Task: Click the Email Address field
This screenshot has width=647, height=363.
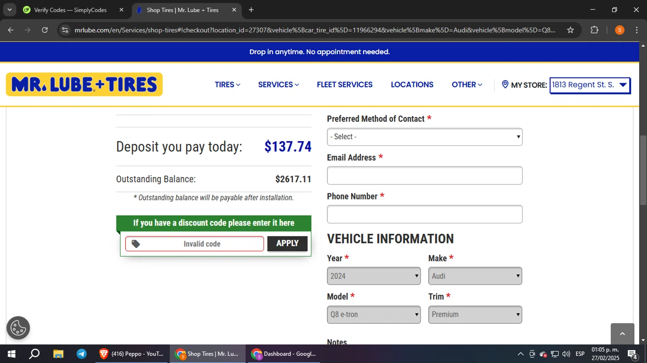Action: tap(424, 176)
